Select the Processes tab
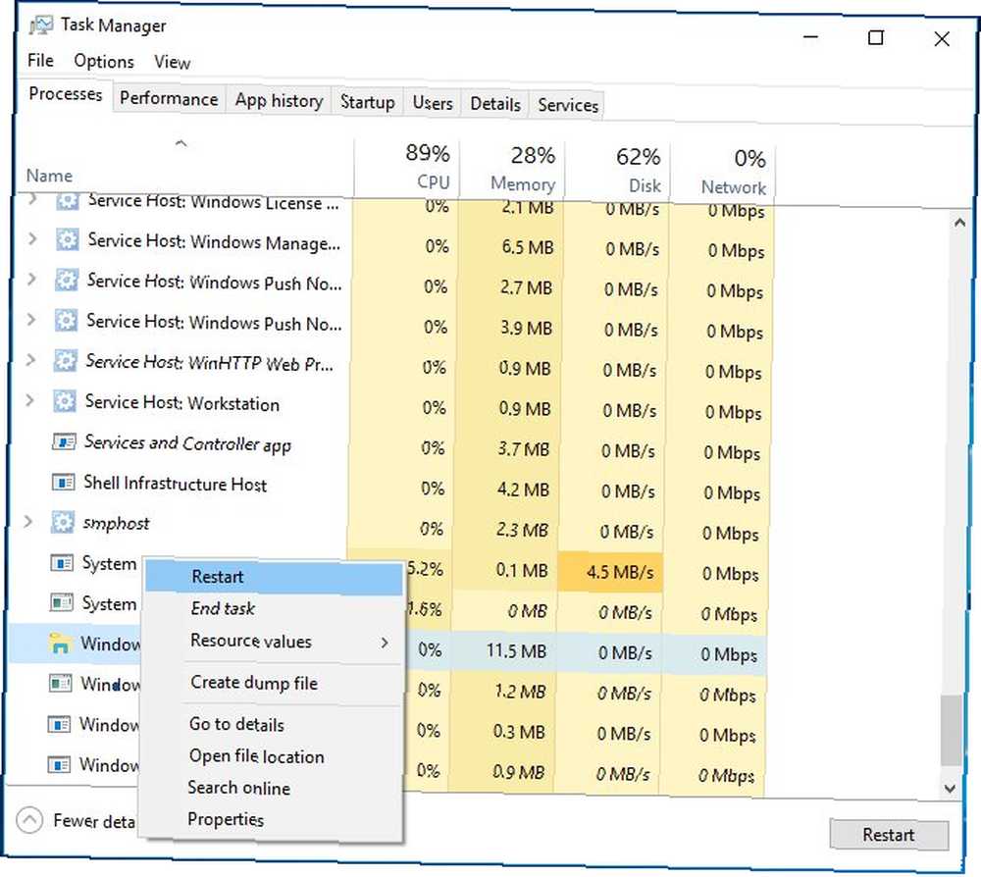Screen dimensions: 981x877 pyautogui.click(x=65, y=94)
